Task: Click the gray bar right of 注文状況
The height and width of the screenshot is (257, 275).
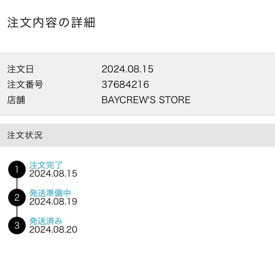Action: tap(158, 135)
